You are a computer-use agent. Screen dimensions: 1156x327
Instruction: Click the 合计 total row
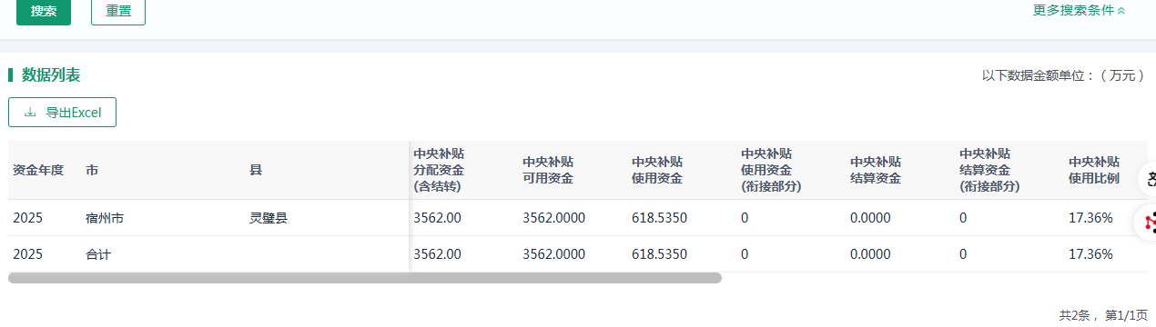coord(578,254)
